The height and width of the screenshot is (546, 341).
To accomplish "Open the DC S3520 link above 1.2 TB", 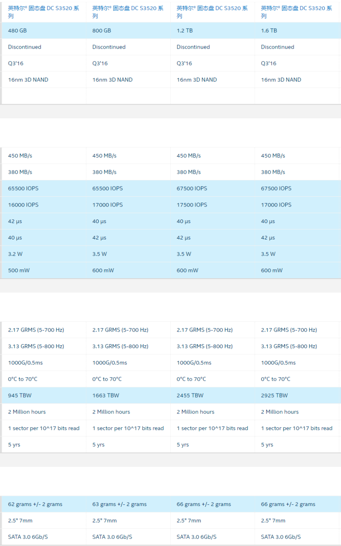I will coord(212,12).
